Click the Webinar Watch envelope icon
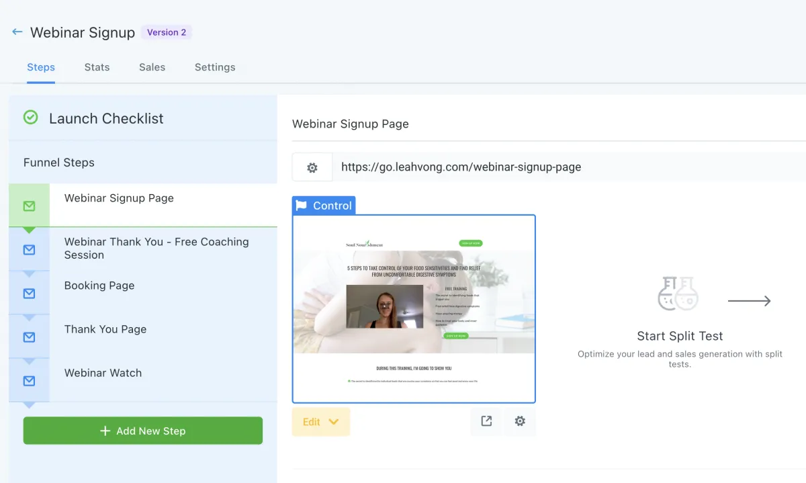806x483 pixels. 29,381
